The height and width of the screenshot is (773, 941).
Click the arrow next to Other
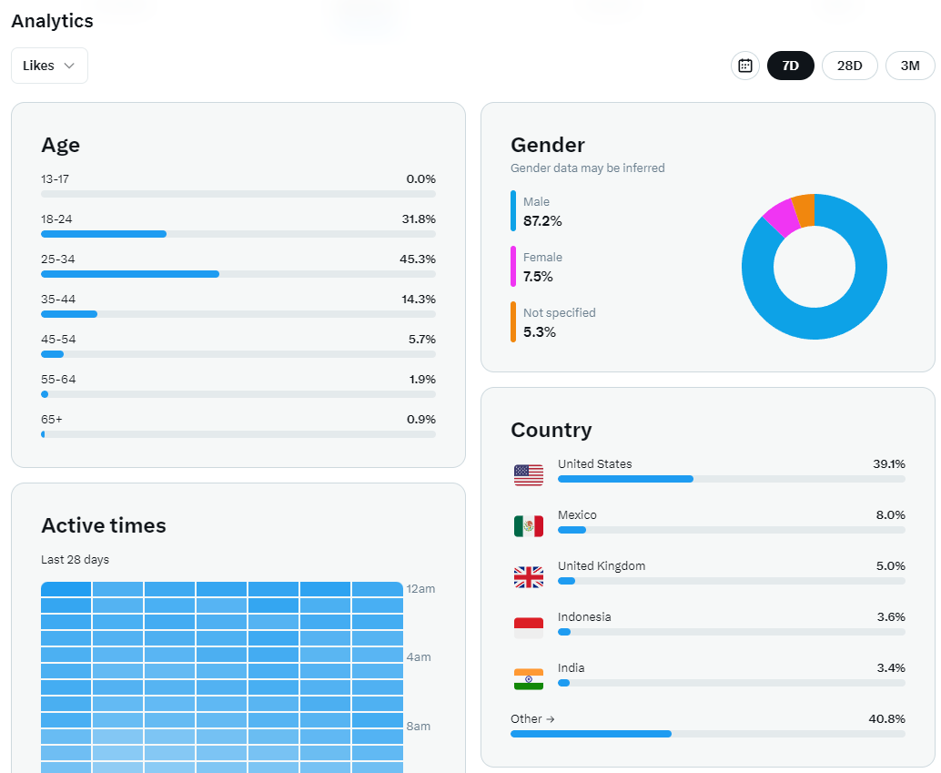point(551,719)
